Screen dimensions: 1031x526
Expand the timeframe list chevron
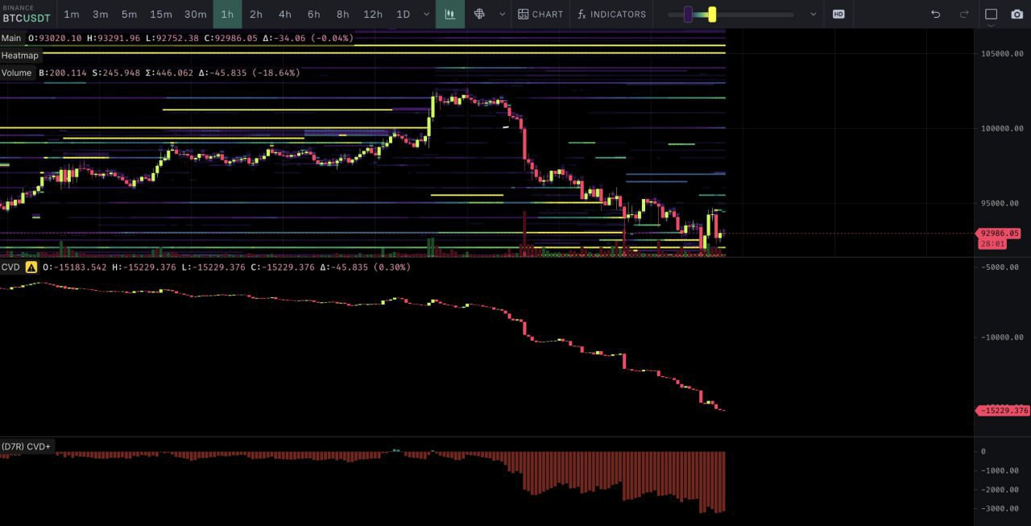tap(426, 14)
